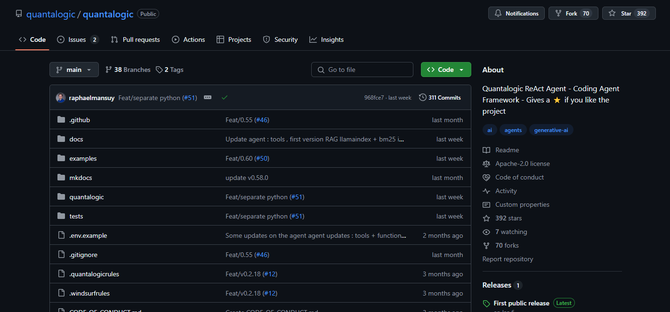
Task: Open the First public release link
Action: (521, 304)
